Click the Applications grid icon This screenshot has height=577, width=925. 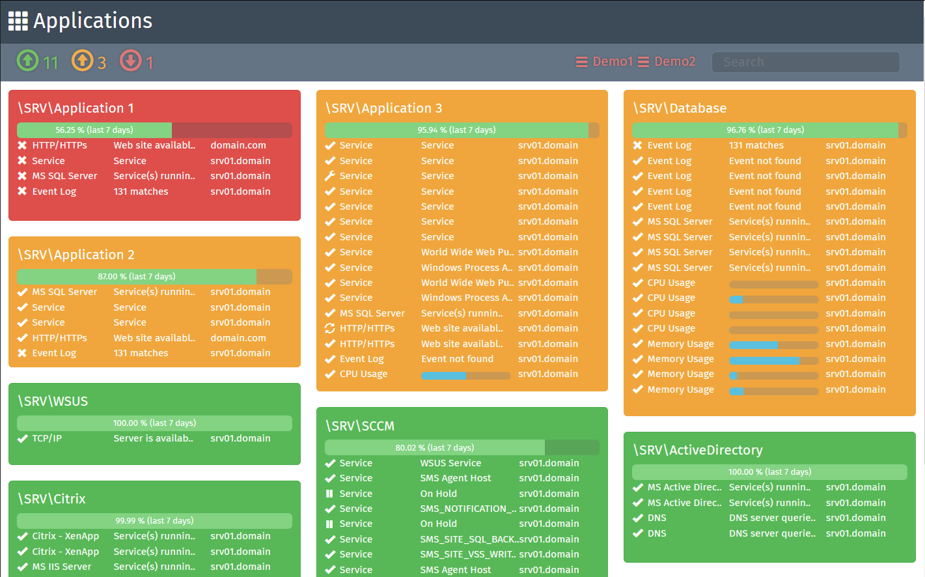[x=18, y=21]
